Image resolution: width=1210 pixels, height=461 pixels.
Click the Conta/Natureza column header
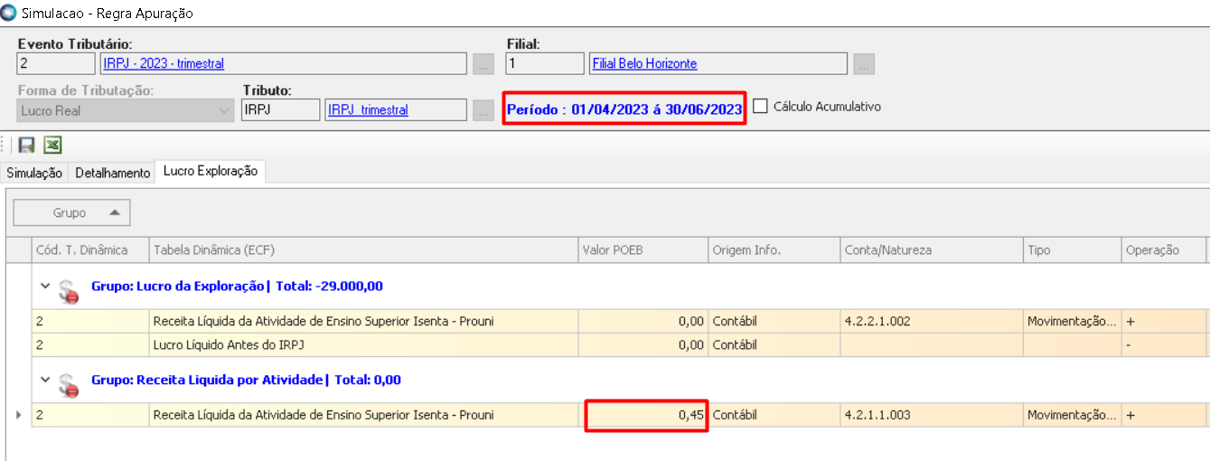[932, 250]
